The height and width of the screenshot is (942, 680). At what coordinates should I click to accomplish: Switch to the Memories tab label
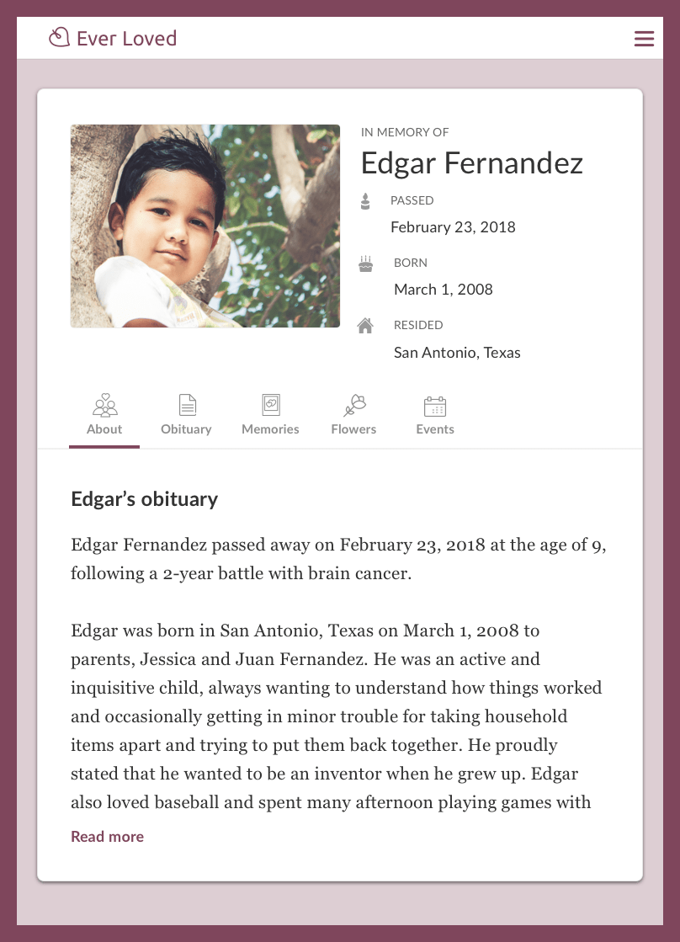click(270, 429)
